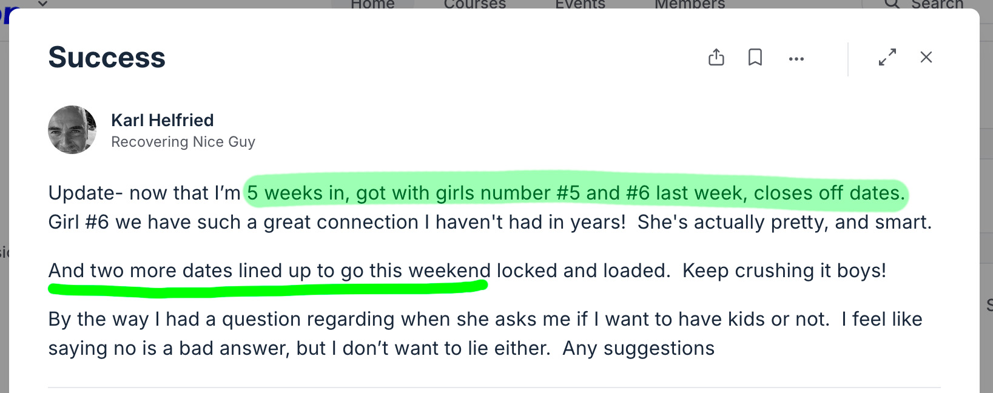Image resolution: width=993 pixels, height=393 pixels.
Task: Select the Recovering Nice Guy subtitle
Action: 183,142
